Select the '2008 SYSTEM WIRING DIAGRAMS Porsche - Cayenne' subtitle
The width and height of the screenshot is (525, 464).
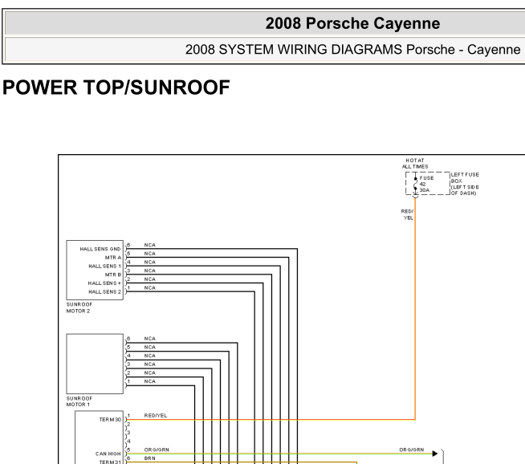tap(352, 50)
